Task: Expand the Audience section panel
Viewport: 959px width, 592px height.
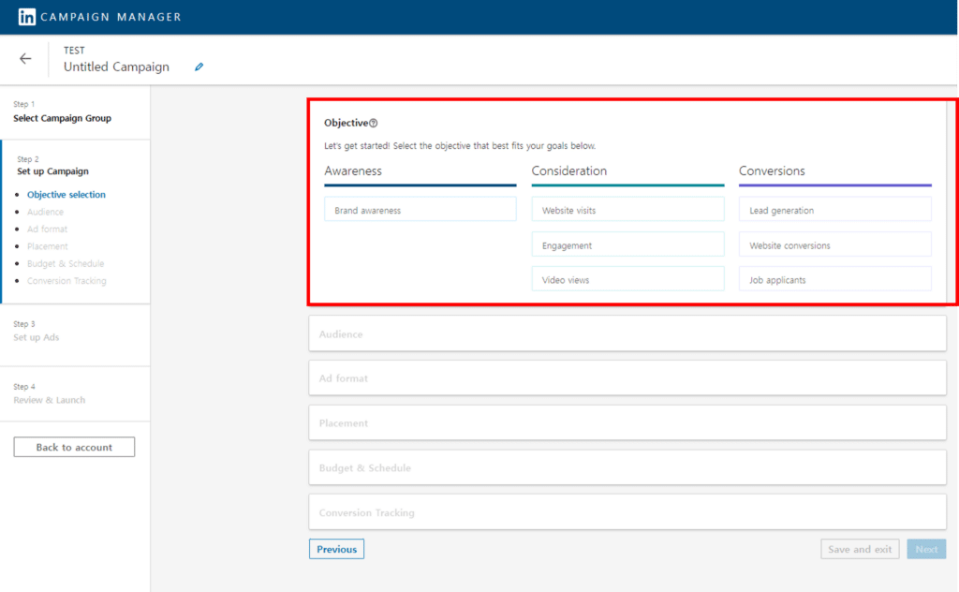Action: pyautogui.click(x=627, y=333)
